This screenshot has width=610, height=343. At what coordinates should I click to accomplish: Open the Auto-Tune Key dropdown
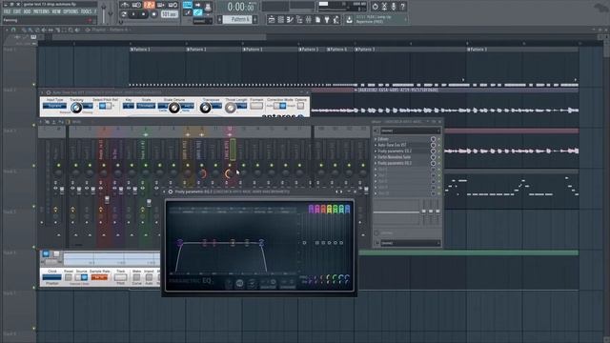128,106
